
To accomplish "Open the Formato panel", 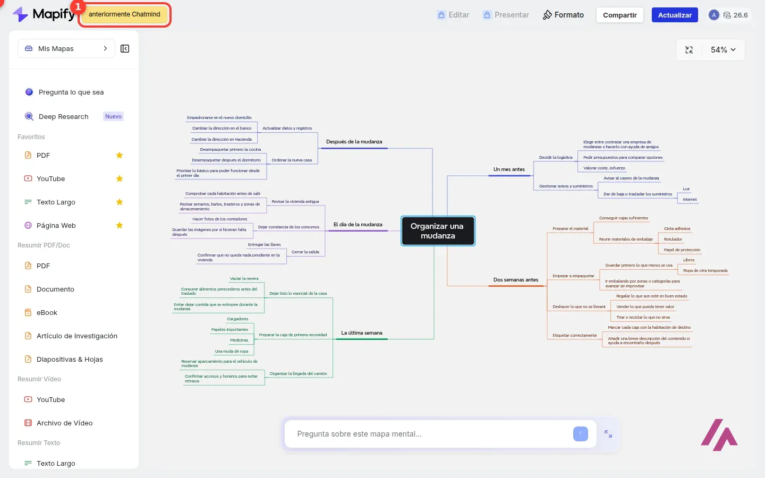I will (563, 15).
